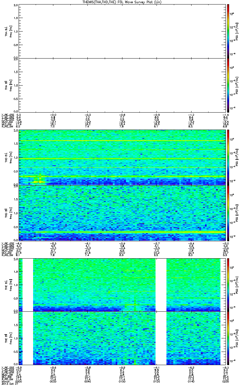Click the 'THE Bll freq [Hz]' axis label
241x386 pixels.
8,338
